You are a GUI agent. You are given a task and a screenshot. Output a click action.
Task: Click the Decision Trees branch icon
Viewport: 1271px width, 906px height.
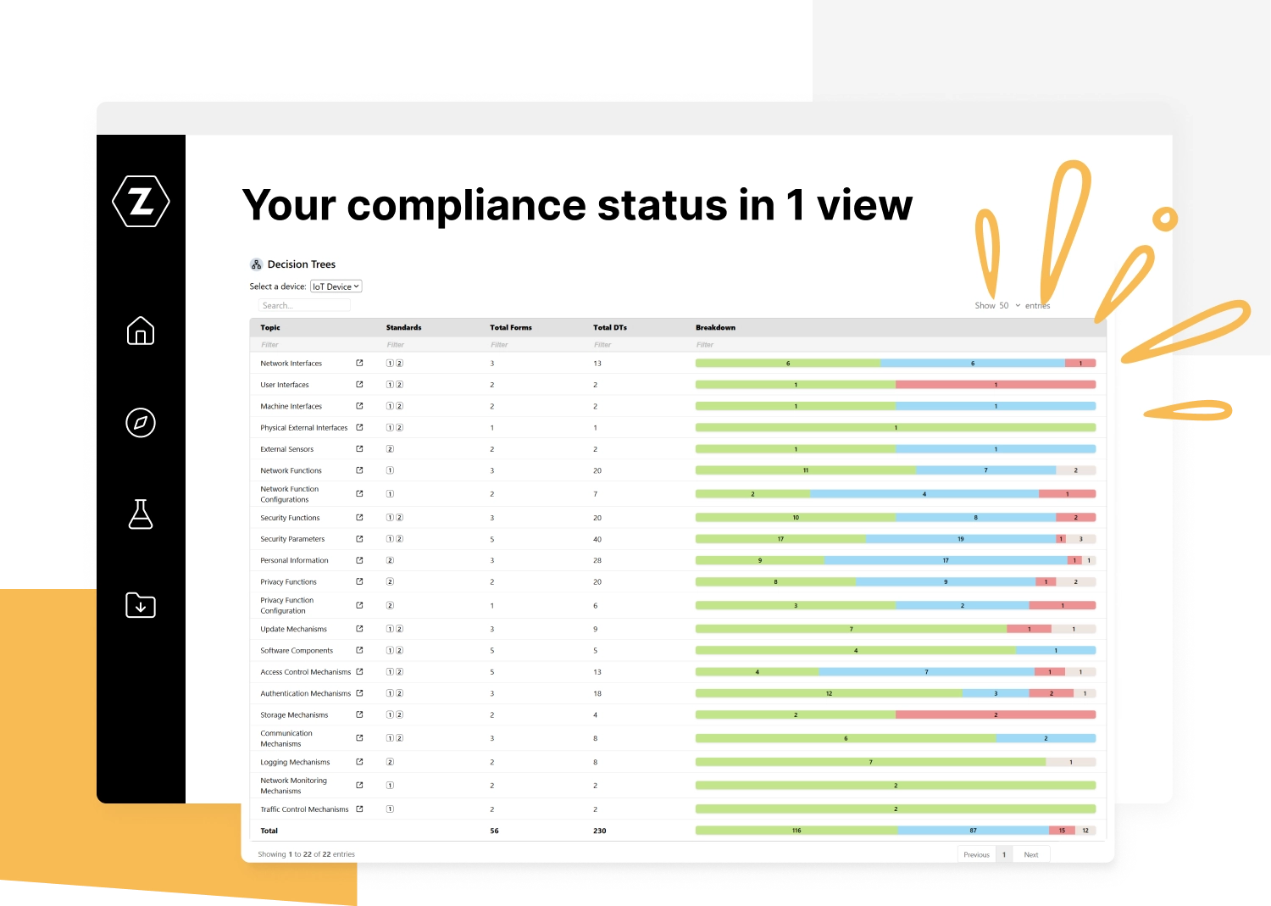pos(256,264)
